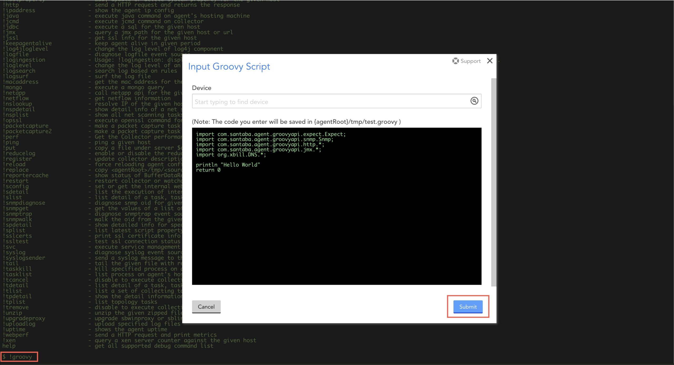Click the Input Groovy Script title
This screenshot has width=674, height=365.
229,66
